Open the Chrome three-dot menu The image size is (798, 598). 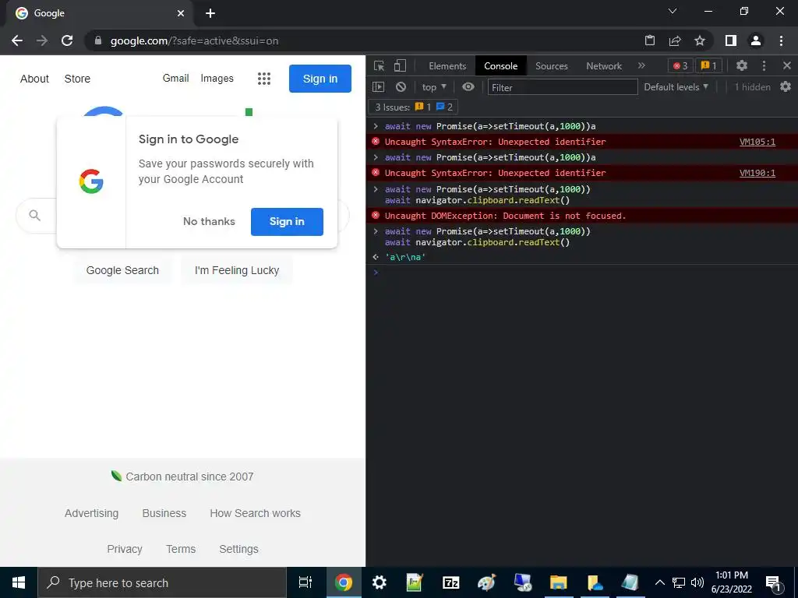click(x=781, y=40)
